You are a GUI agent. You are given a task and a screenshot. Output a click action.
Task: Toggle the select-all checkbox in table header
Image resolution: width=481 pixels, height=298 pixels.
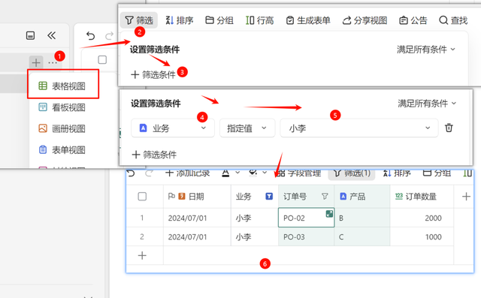pyautogui.click(x=142, y=197)
